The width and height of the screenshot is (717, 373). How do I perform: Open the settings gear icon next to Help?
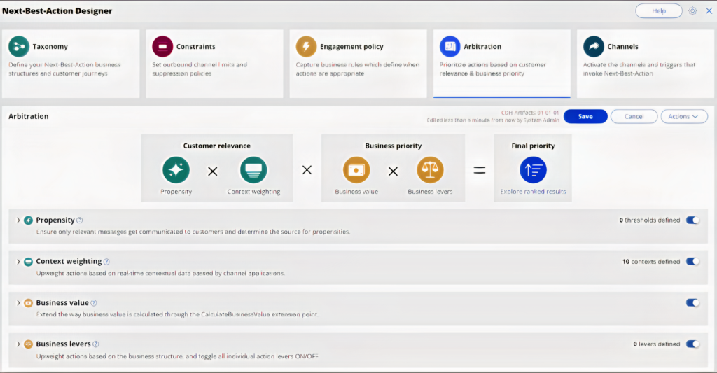pos(692,11)
